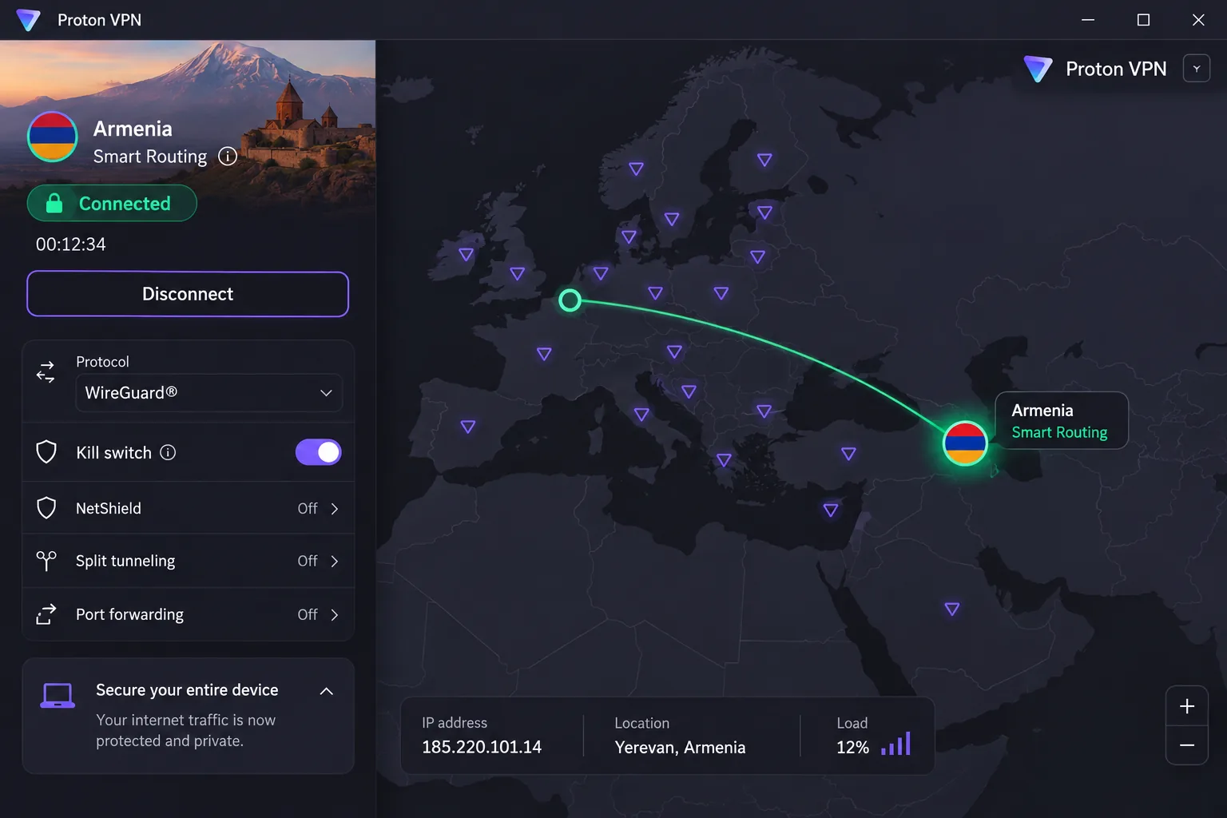Zoom out the map with the minus button

pos(1187,745)
